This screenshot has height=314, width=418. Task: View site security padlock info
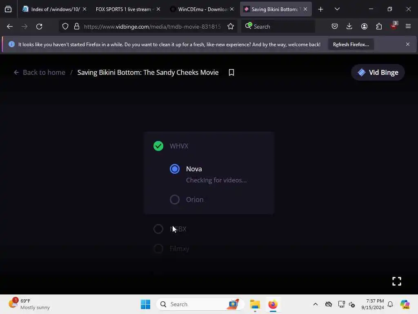coord(77,27)
